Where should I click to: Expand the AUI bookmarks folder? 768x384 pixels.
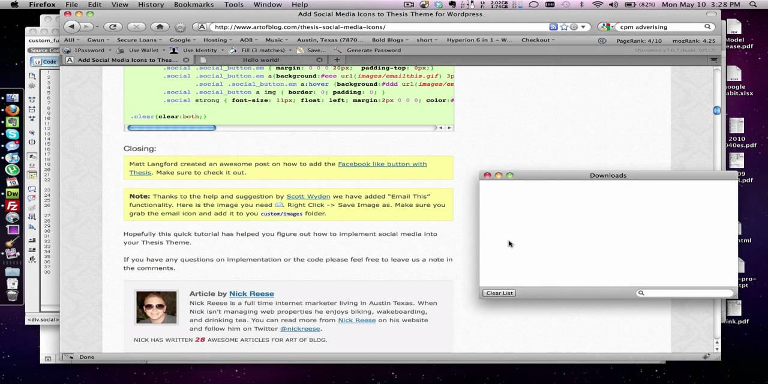pyautogui.click(x=71, y=40)
